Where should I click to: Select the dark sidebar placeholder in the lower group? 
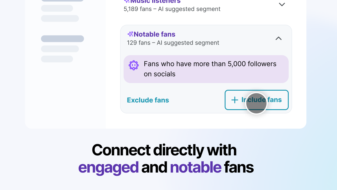click(62, 39)
